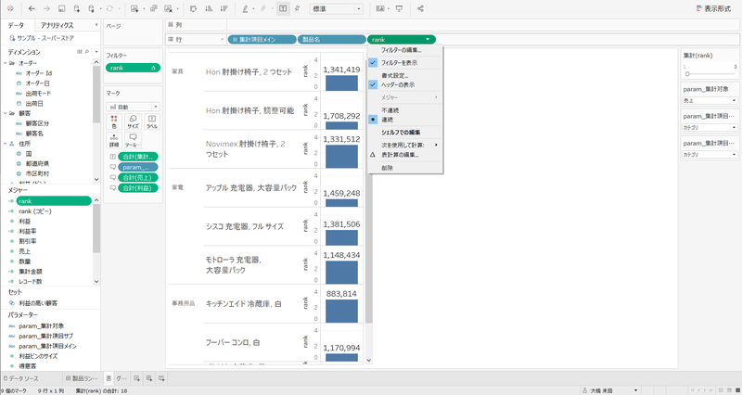Click the new worksheet toolbar icon
Viewport: 742px width, 395px height.
[134, 8]
